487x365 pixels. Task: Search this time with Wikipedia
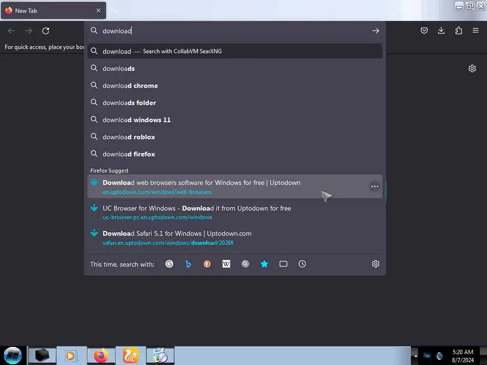[226, 264]
